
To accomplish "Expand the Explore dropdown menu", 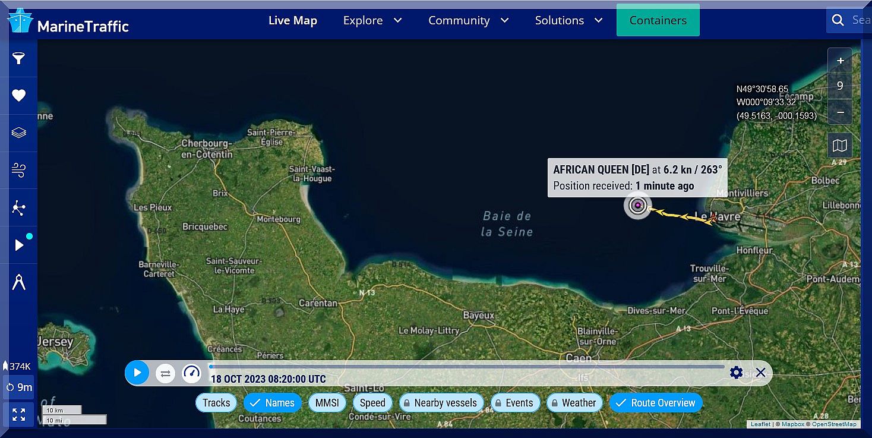I will tap(372, 20).
